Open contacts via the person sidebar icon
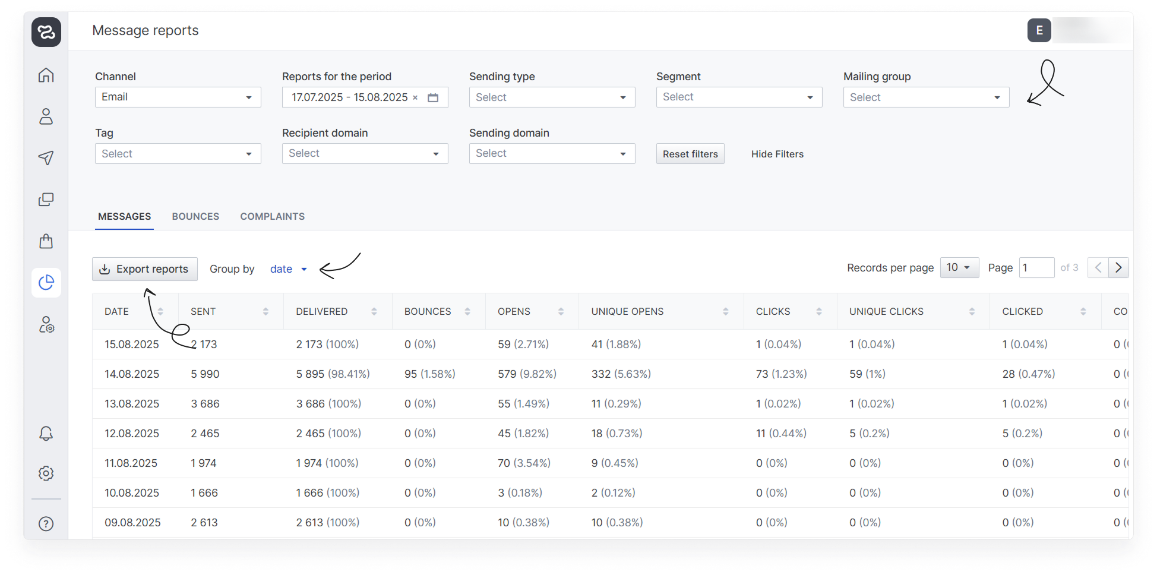The image size is (1157, 575). tap(46, 116)
